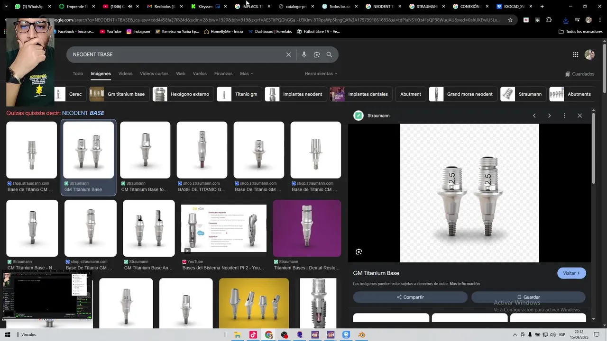This screenshot has width=607, height=341.
Task: Clear the search box with the X icon
Action: [x=288, y=54]
